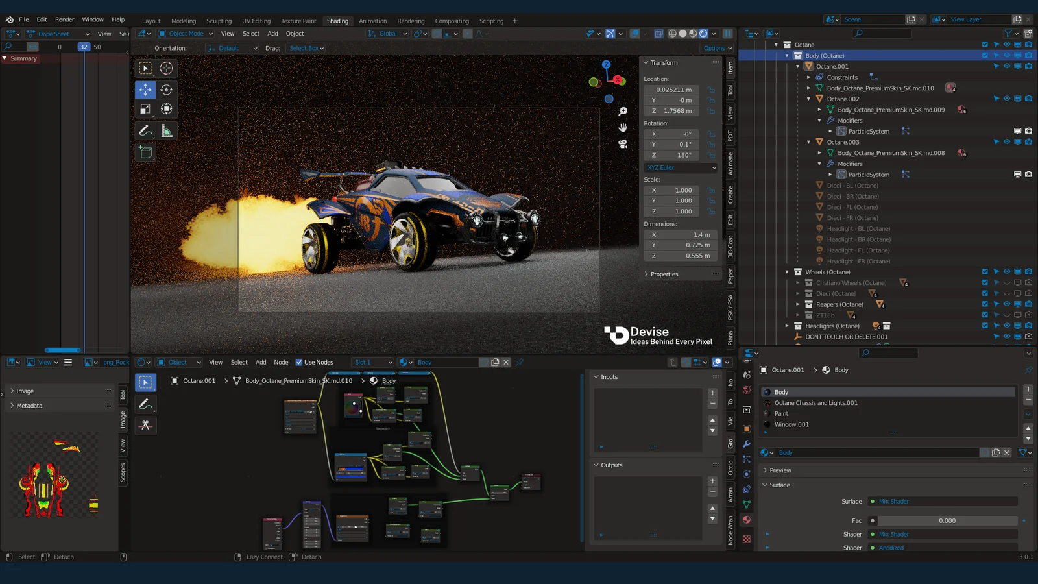Expand the Properties section in sidebar
The image size is (1038, 584).
[664, 274]
